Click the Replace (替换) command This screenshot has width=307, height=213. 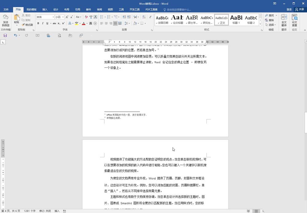click(x=270, y=20)
